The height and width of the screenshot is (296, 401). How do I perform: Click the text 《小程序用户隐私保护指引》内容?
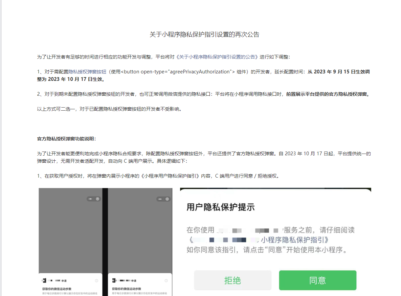click(x=175, y=176)
